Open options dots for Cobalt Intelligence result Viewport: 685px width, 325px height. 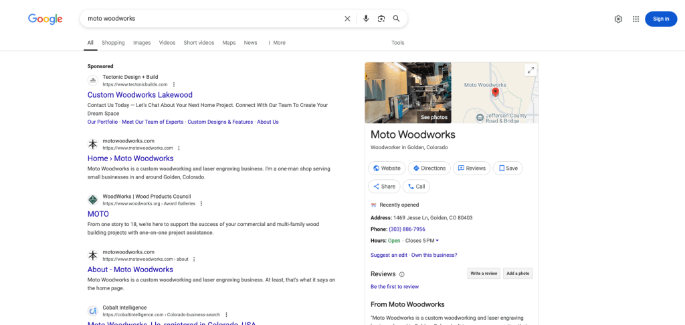click(226, 314)
